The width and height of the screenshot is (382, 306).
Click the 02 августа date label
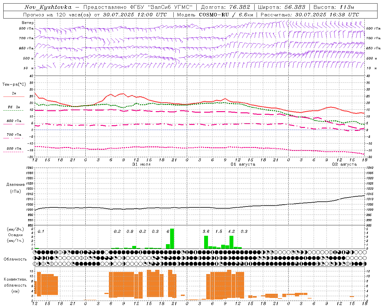point(344,164)
